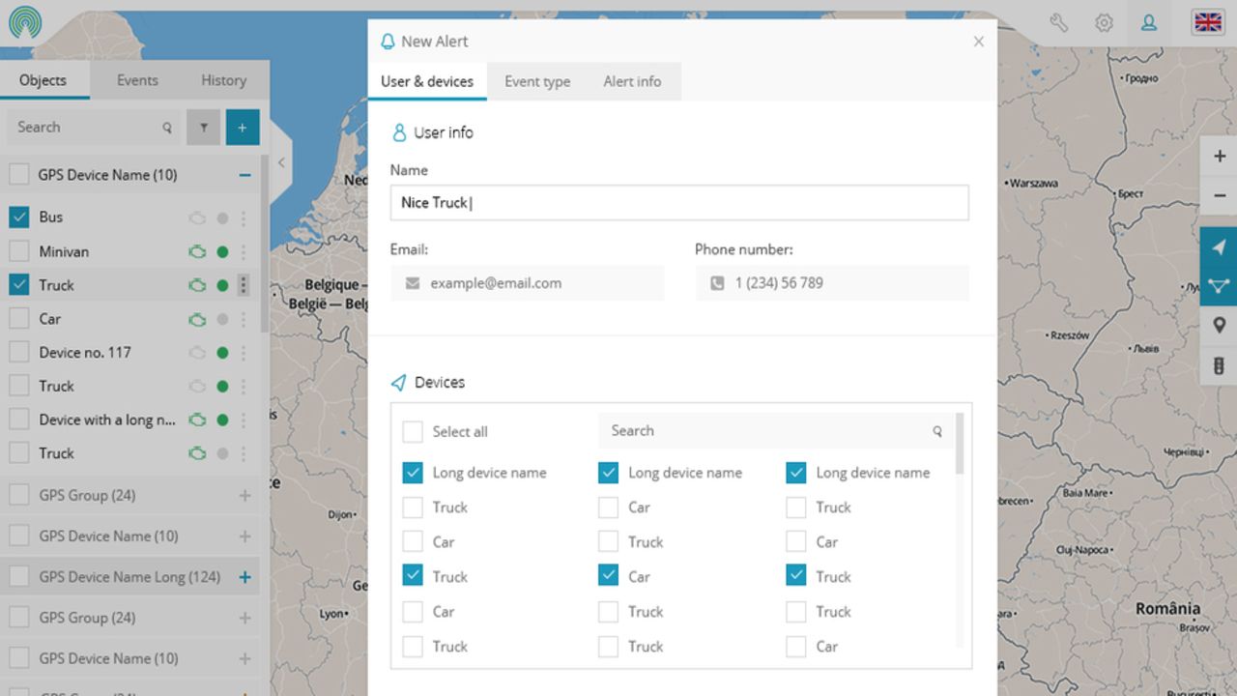Image resolution: width=1237 pixels, height=696 pixels.
Task: Expand the GPS Device Name Long (124) group
Action: click(245, 577)
